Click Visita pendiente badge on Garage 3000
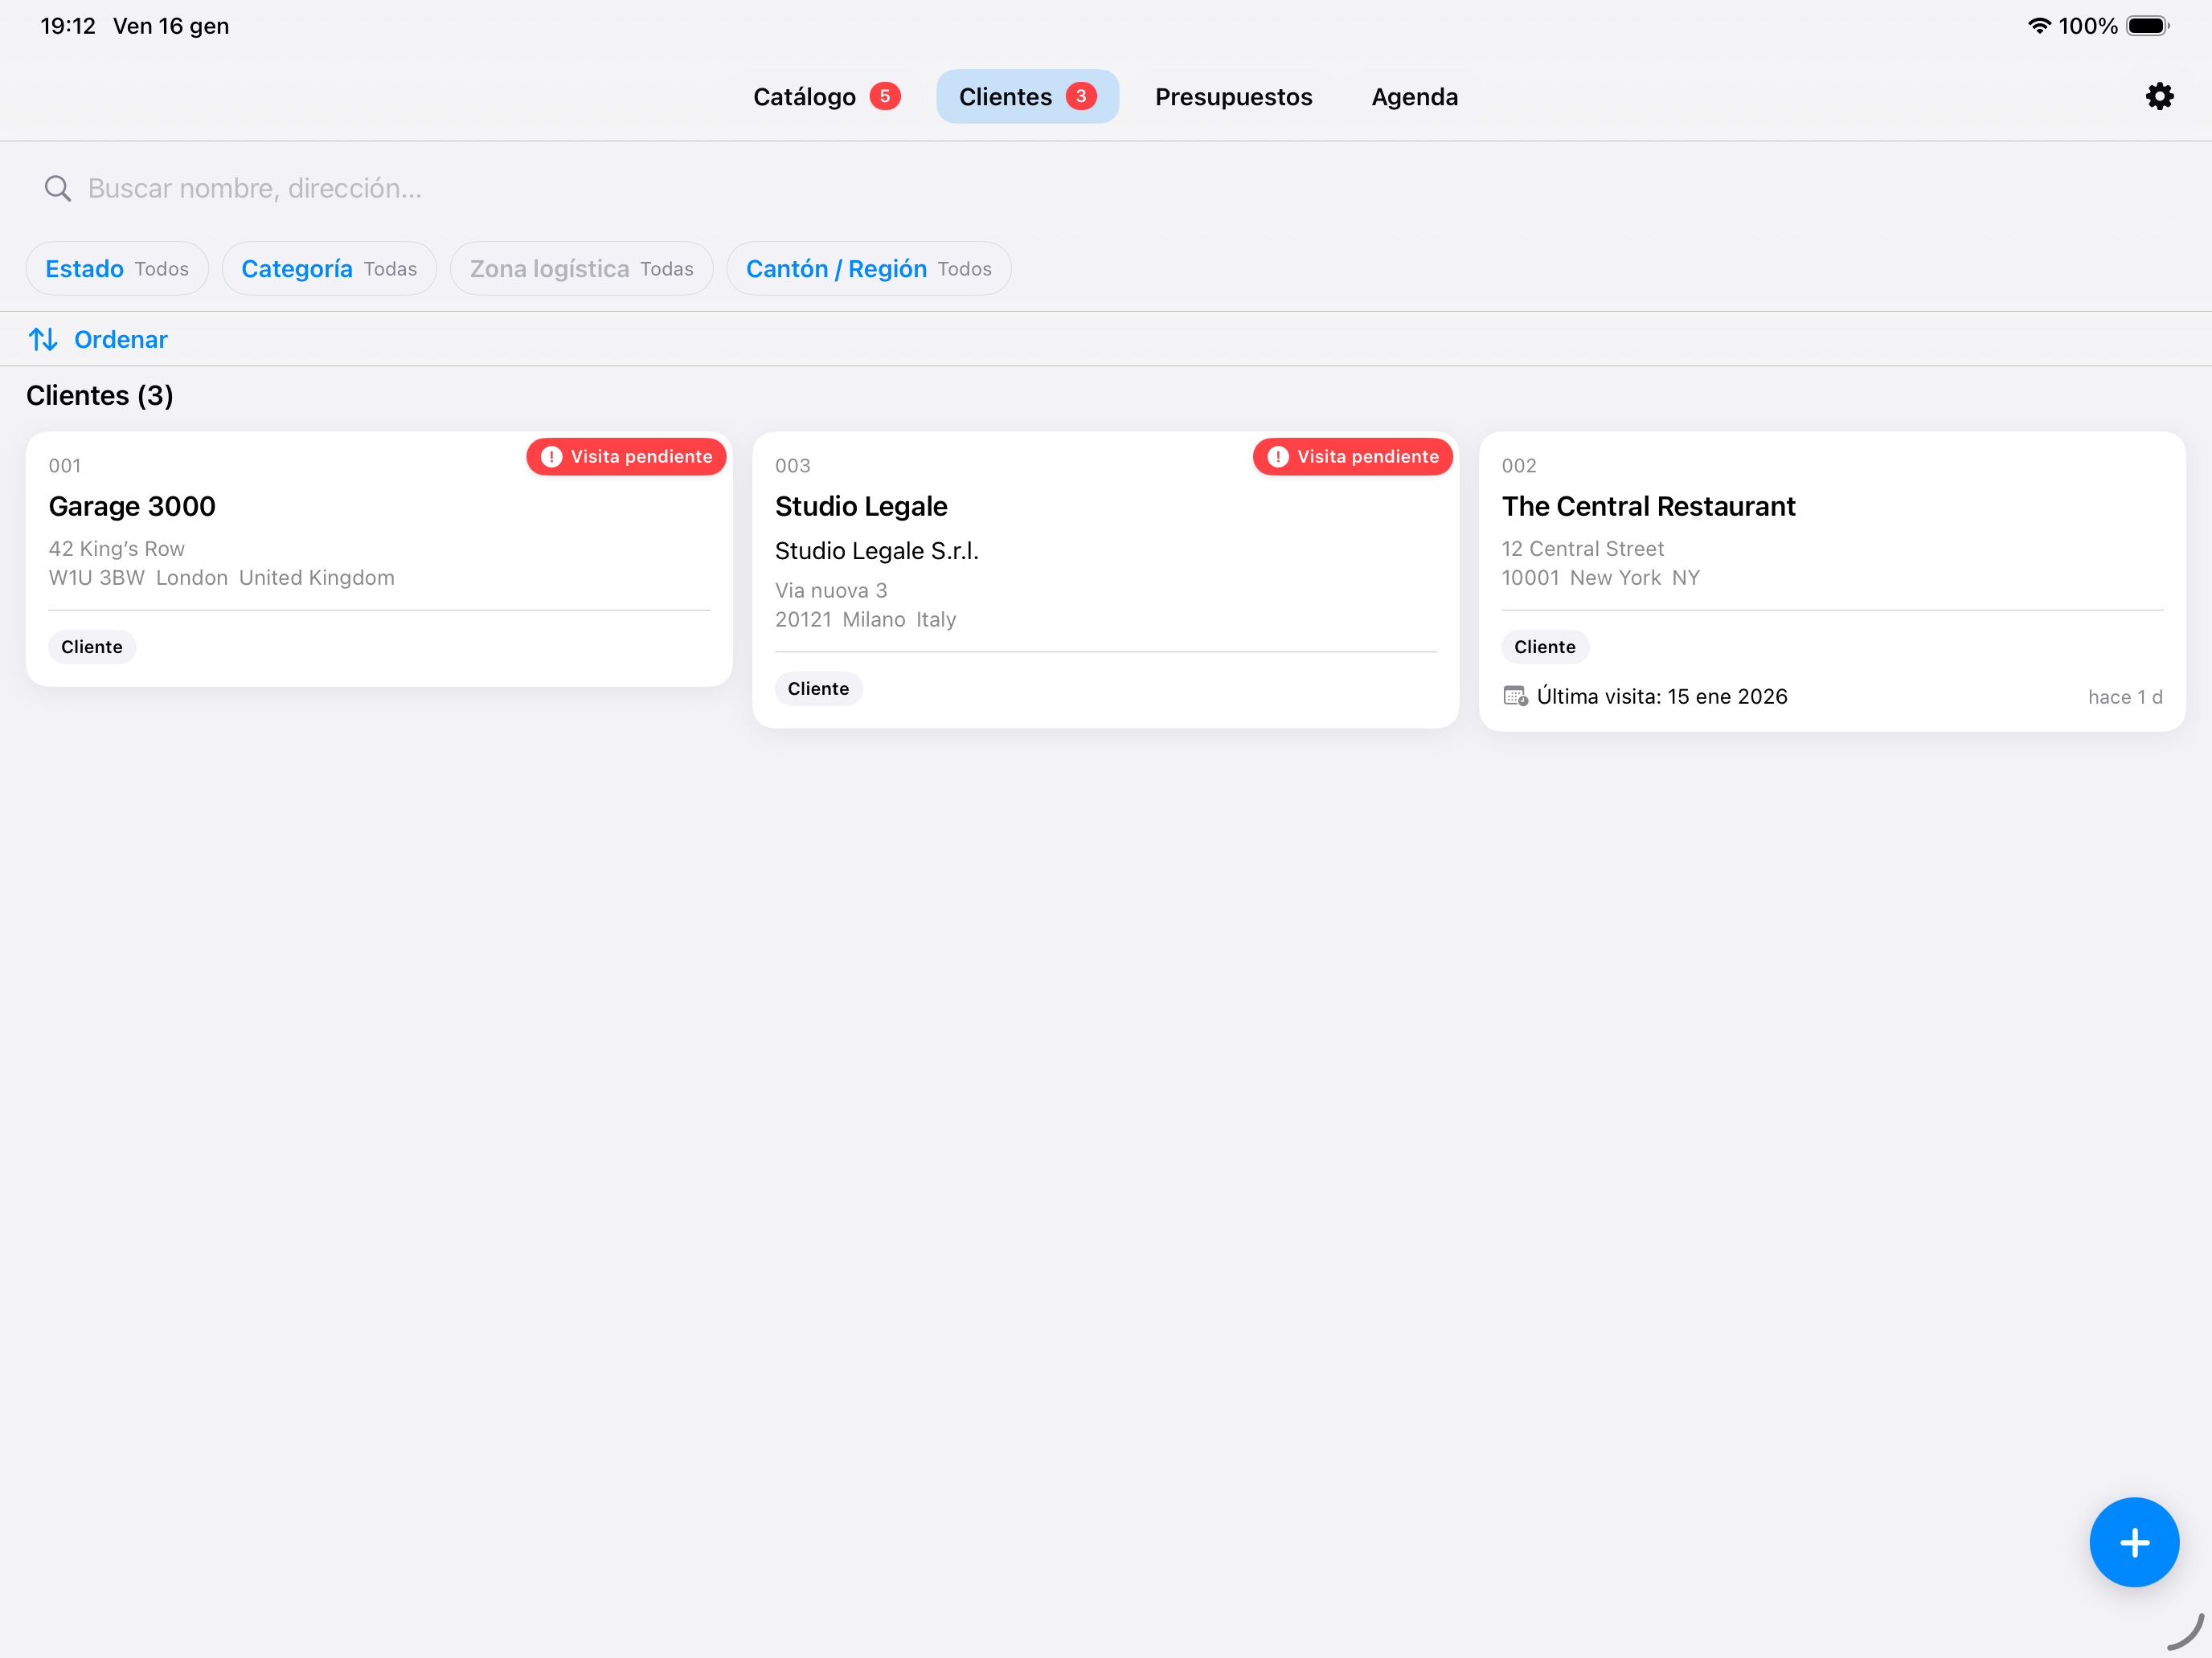The image size is (2212, 1658). coord(626,457)
